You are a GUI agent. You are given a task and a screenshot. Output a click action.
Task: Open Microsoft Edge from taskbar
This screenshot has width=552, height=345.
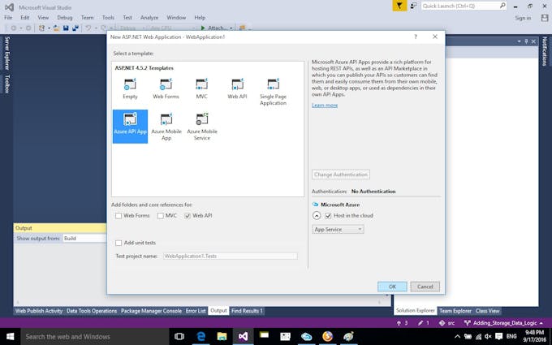[201, 337]
